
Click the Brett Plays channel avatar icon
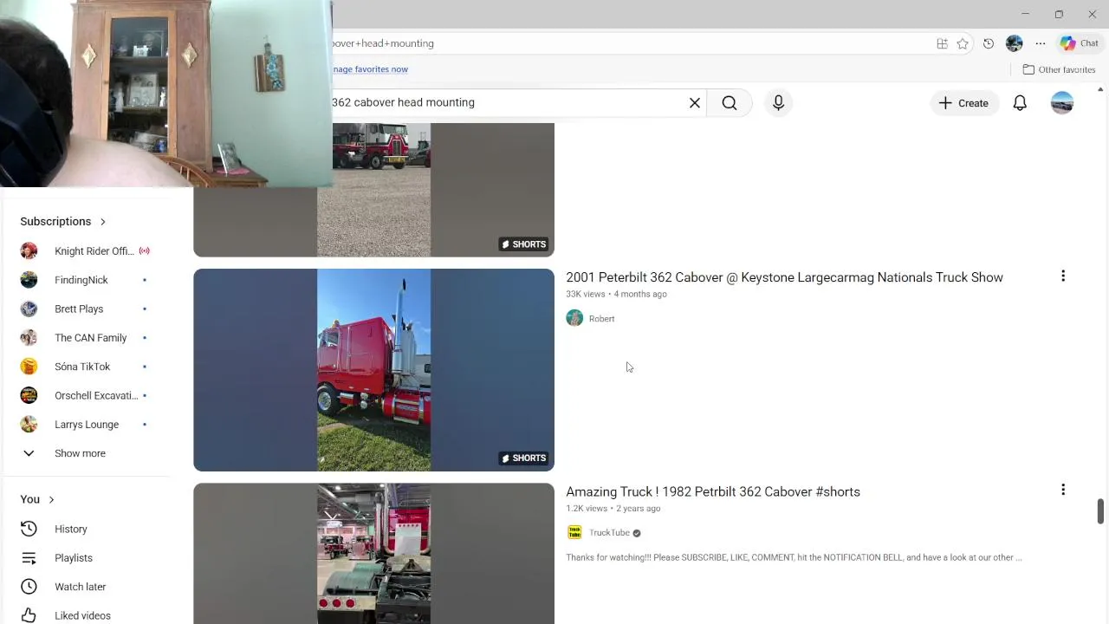(x=29, y=309)
